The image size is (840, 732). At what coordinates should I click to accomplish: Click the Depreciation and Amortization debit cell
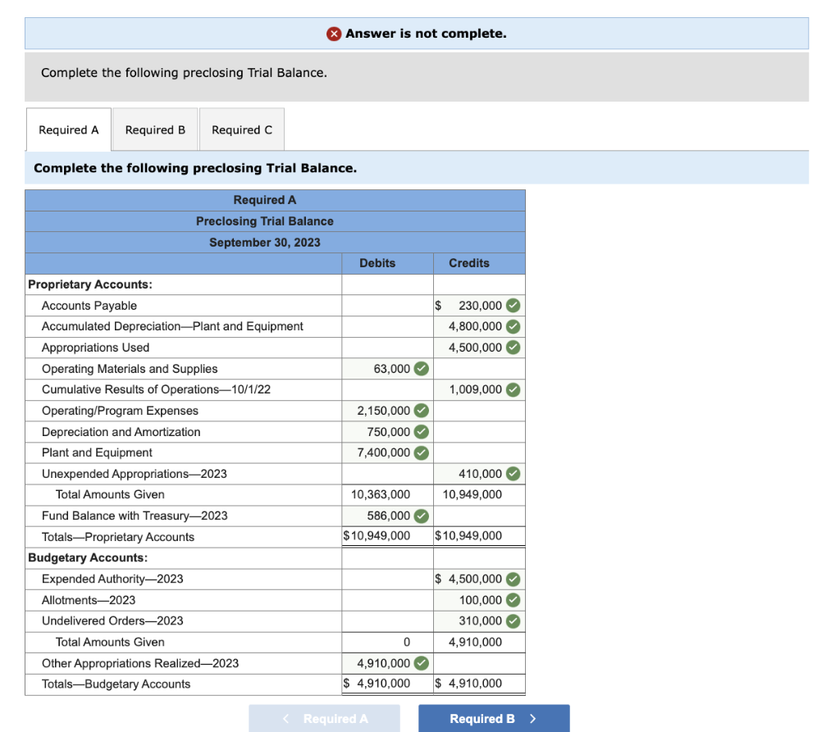pos(387,432)
